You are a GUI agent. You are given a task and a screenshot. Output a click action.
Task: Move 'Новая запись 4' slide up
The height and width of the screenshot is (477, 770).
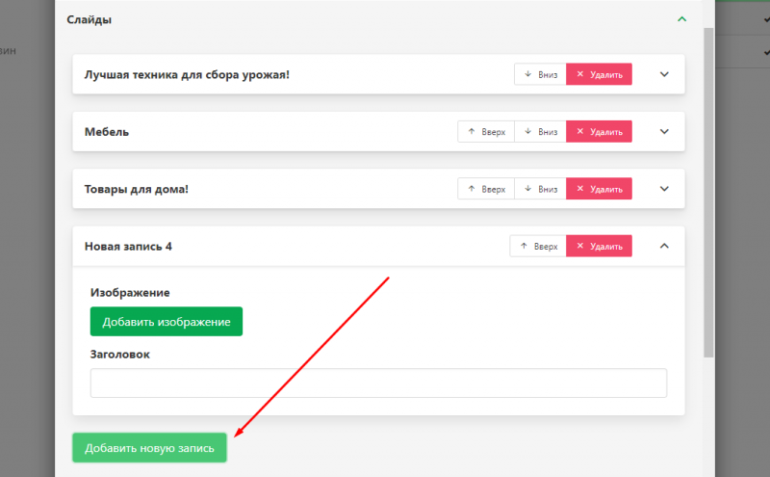point(538,247)
